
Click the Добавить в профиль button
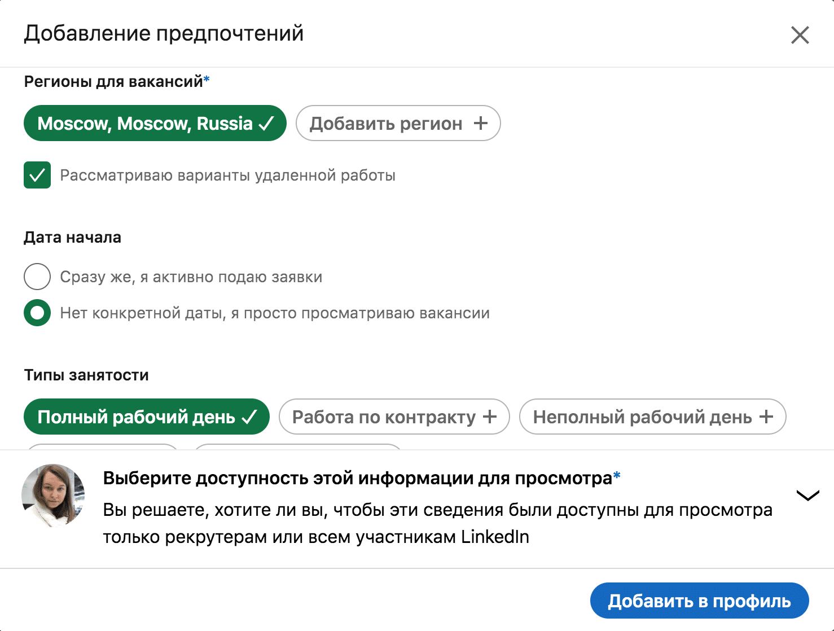tap(699, 601)
